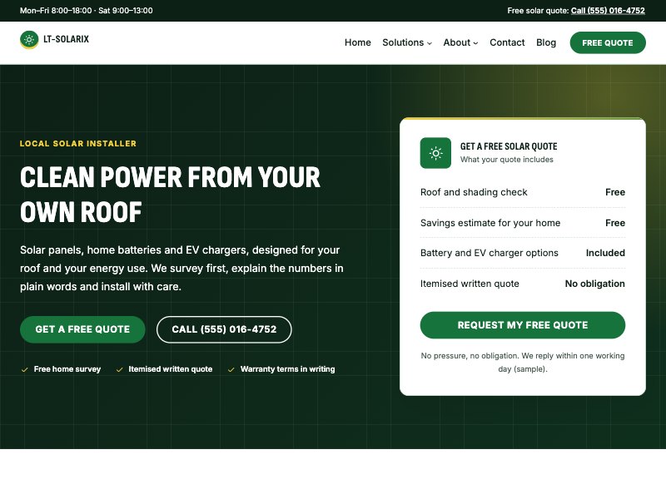Screen dimensions: 666x499
Task: Click checkmark icon beside Warranty terms in writing
Action: (x=231, y=369)
